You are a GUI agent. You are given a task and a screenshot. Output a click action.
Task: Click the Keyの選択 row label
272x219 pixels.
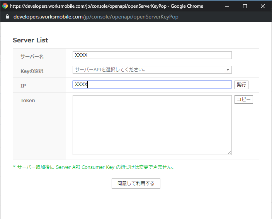pyautogui.click(x=32, y=71)
